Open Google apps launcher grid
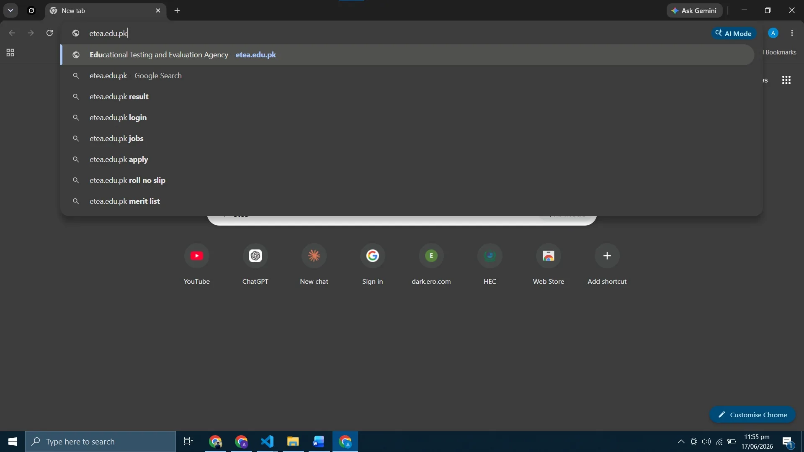 coord(786,80)
